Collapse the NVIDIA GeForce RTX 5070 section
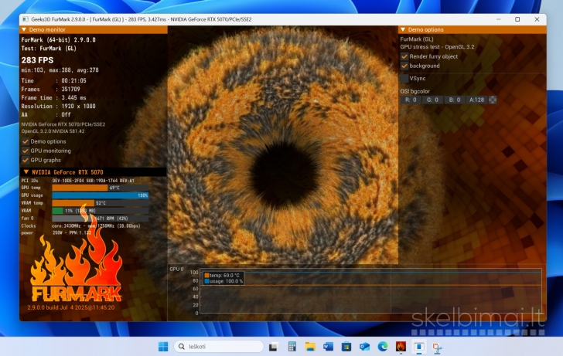 (x=26, y=171)
